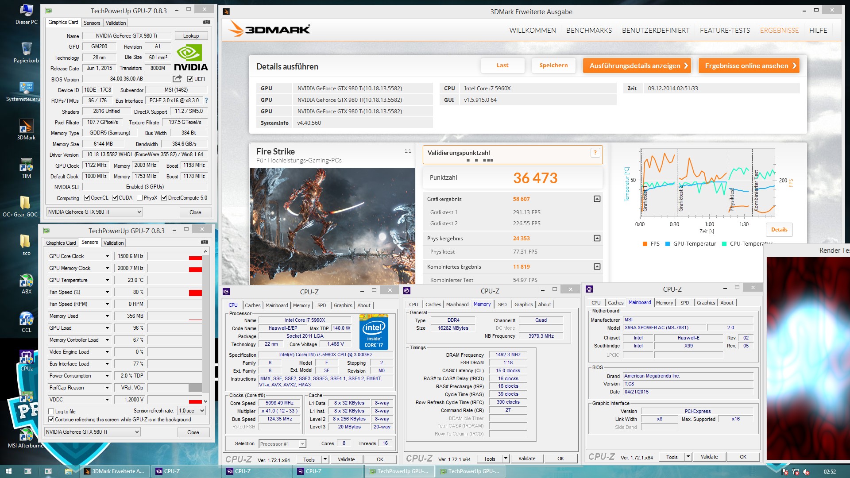Viewport: 850px width, 478px height.
Task: Enable Log to file checkbox
Action: [51, 412]
